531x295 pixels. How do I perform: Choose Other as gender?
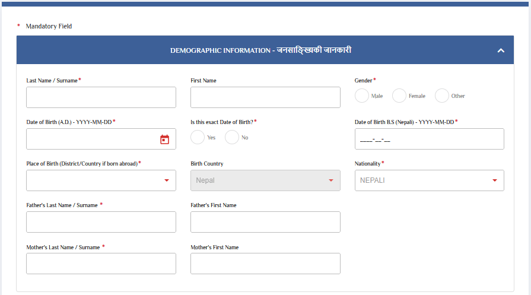point(442,96)
